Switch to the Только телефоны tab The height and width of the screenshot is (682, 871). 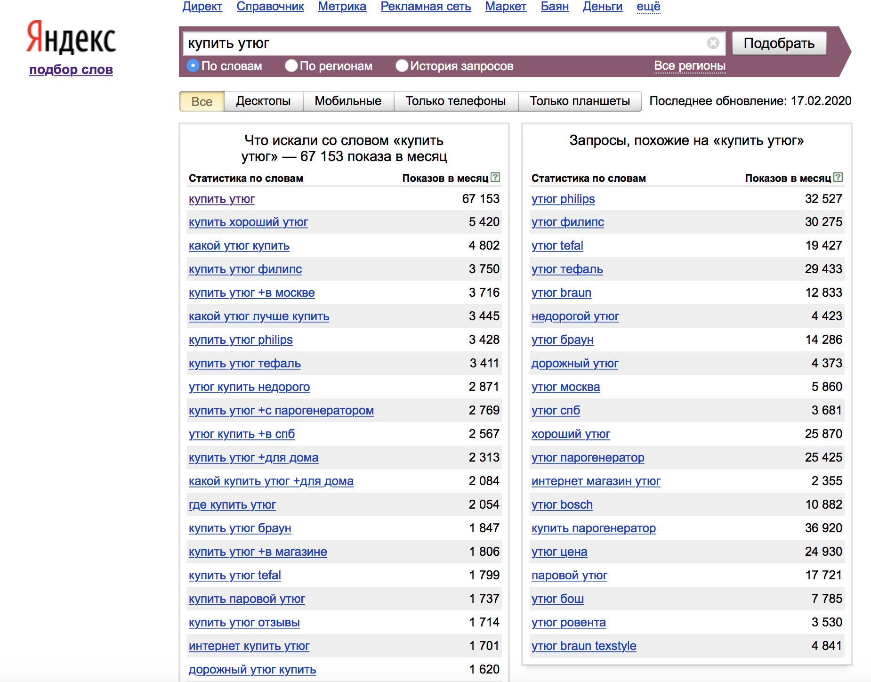(456, 101)
